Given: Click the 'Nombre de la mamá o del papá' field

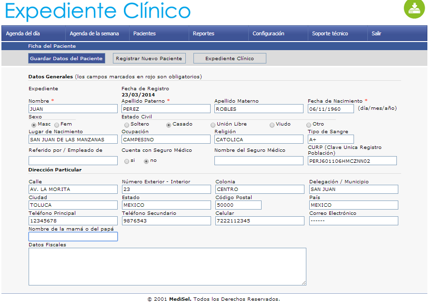Looking at the screenshot, I should coord(72,236).
